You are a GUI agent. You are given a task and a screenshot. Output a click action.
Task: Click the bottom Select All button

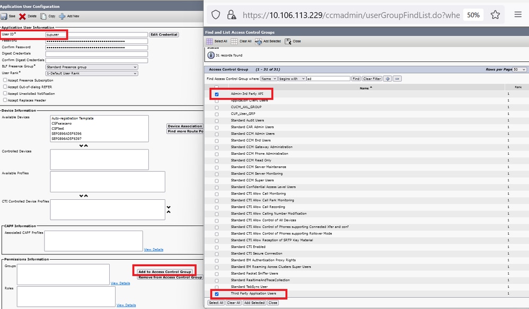click(216, 303)
